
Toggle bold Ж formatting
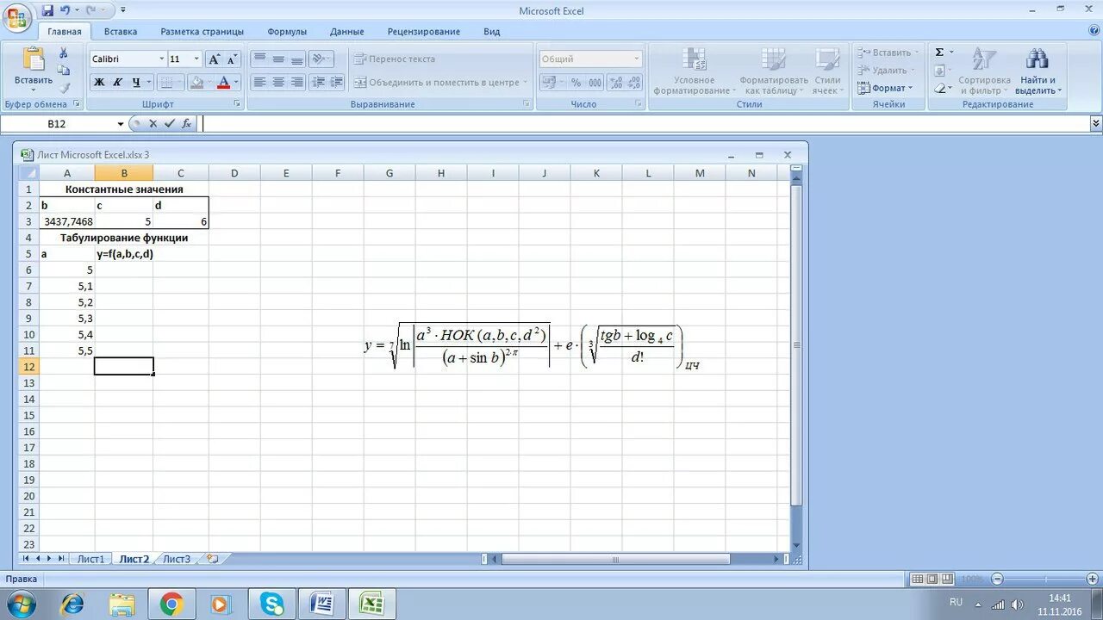tap(99, 83)
